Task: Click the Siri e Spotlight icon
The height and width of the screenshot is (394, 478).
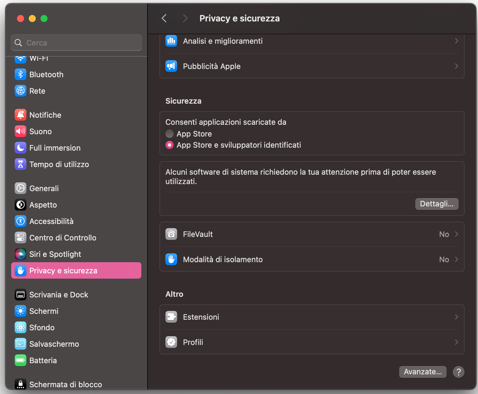Action: [x=20, y=254]
